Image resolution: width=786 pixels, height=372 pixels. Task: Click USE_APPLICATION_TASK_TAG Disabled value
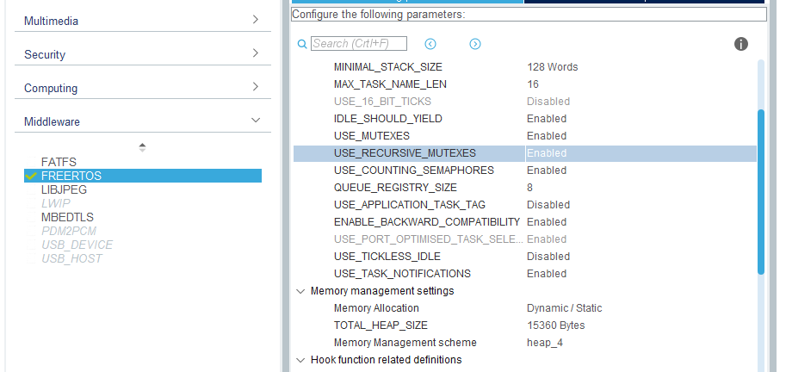(548, 205)
